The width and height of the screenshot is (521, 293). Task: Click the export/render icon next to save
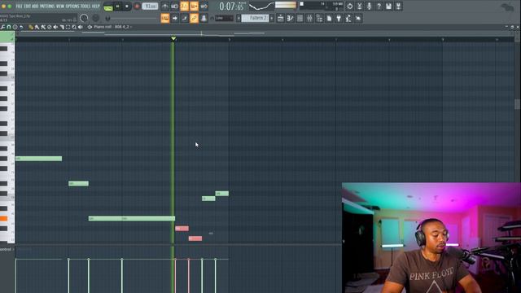coord(398,7)
